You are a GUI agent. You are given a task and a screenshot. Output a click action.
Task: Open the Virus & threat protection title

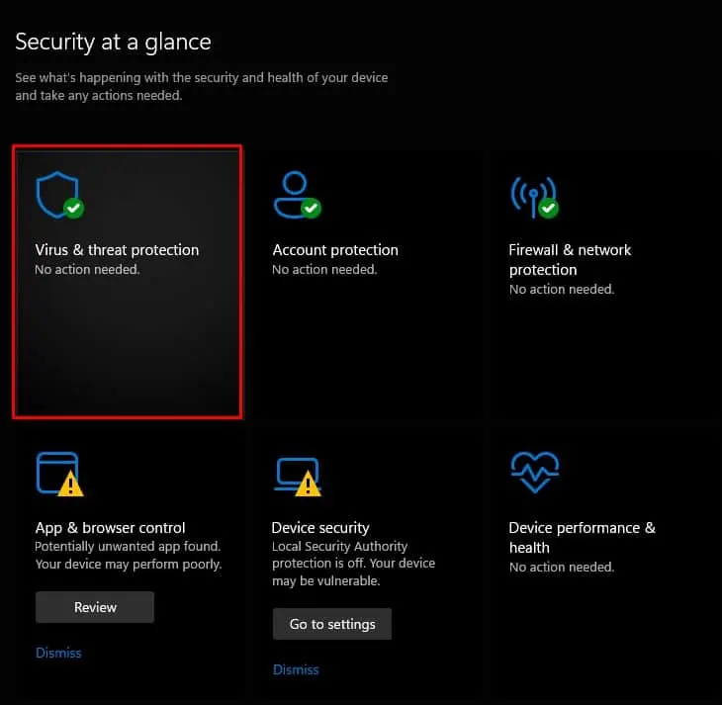(117, 250)
